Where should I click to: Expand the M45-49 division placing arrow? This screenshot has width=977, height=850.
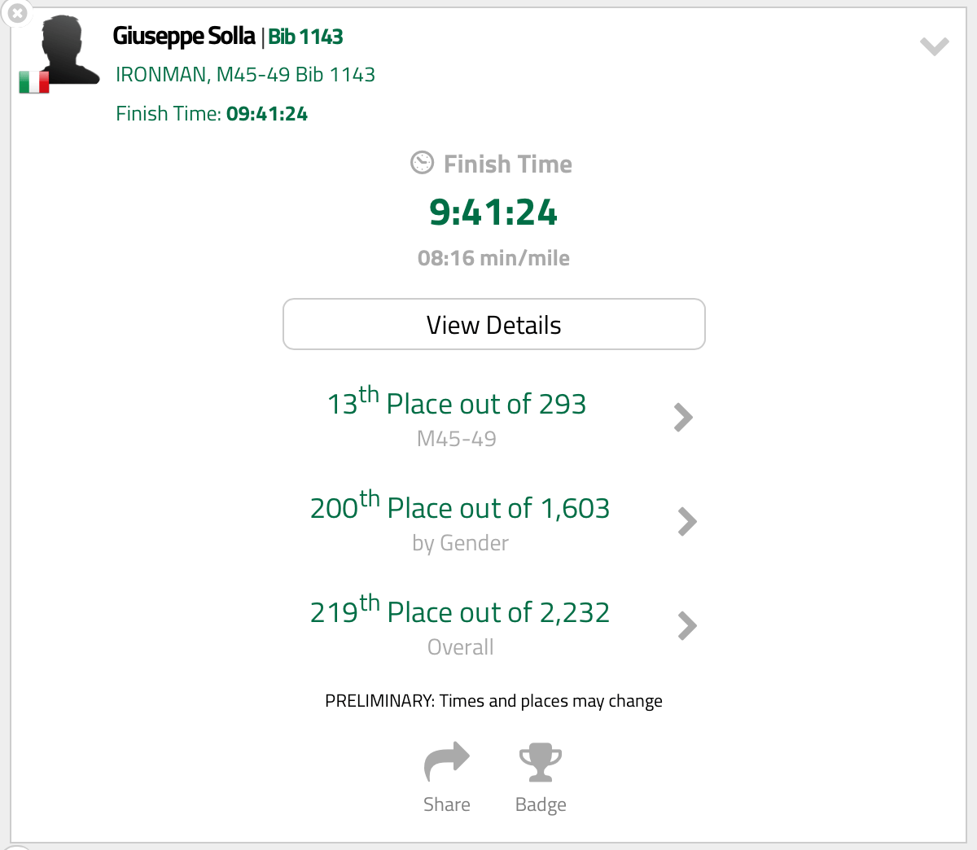tap(683, 418)
